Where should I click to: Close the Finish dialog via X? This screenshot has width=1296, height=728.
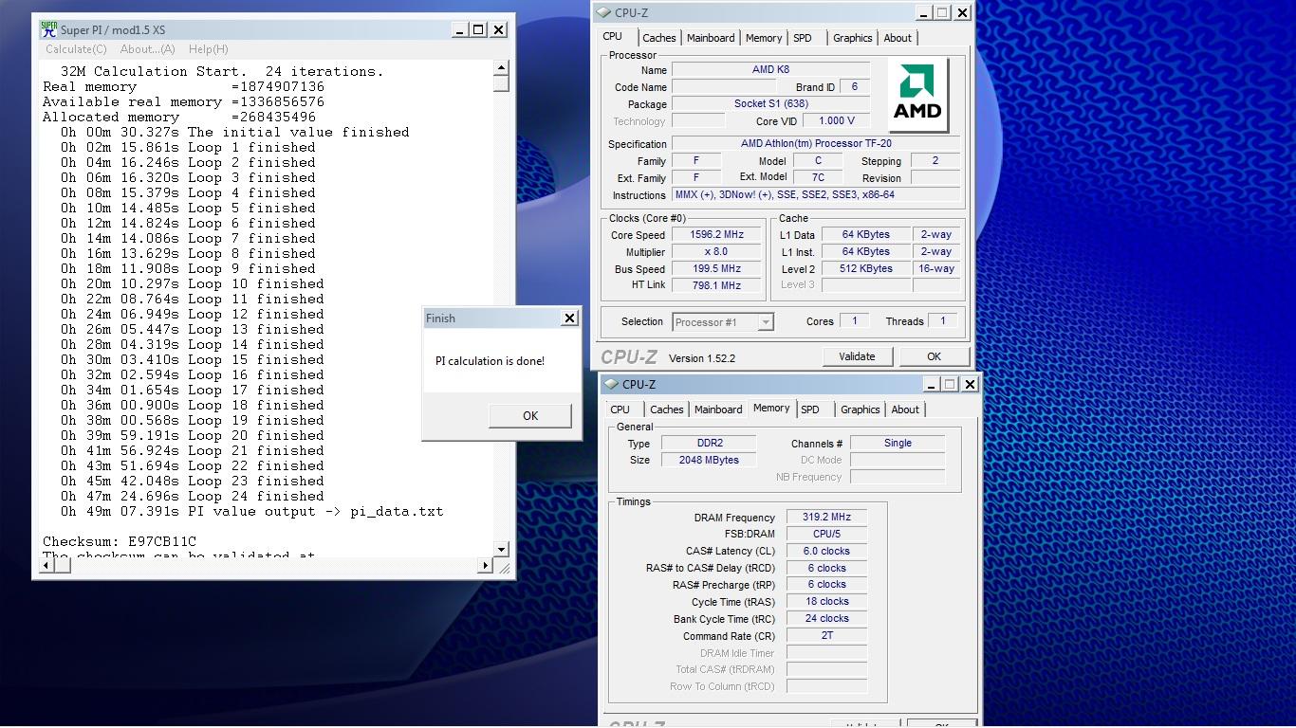point(569,318)
